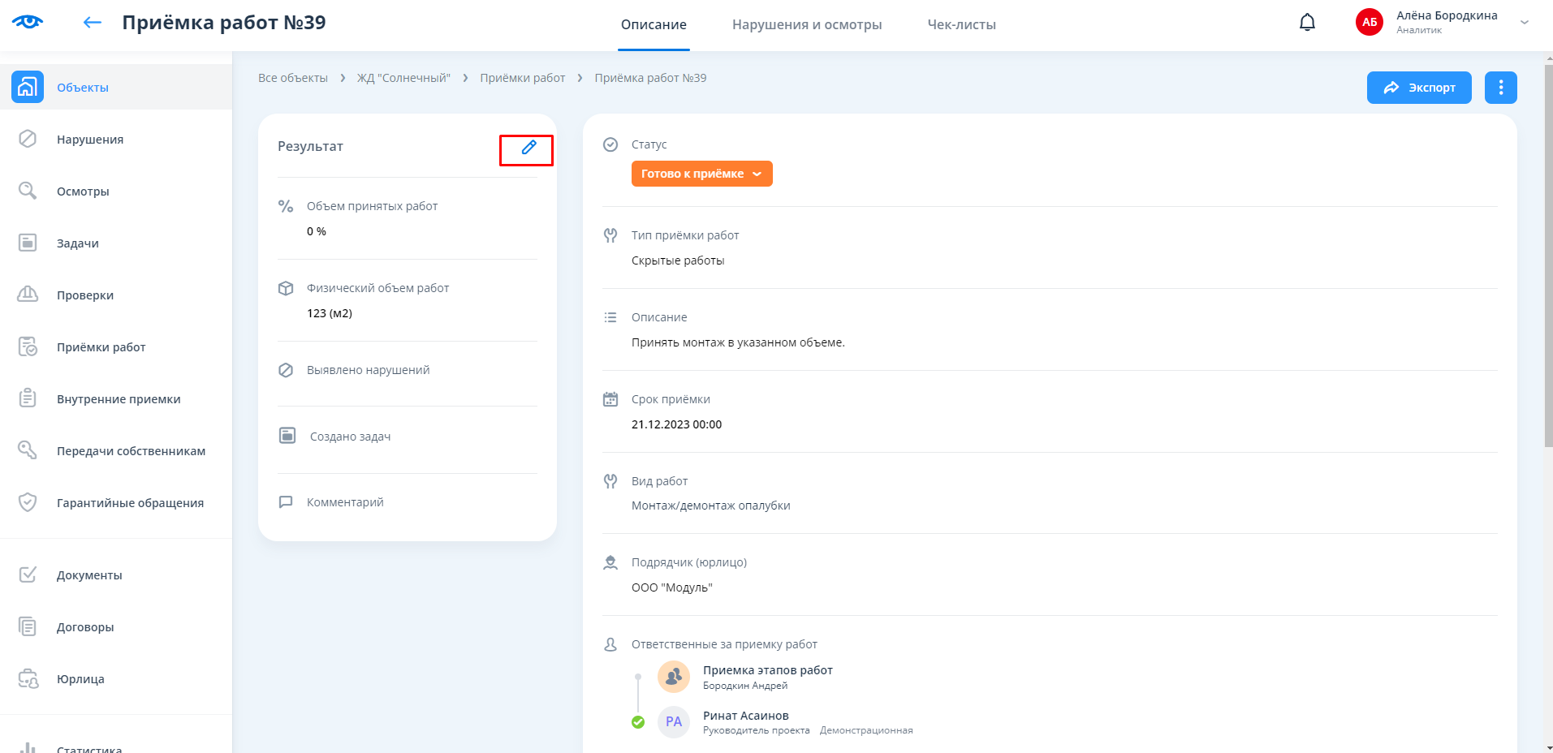Expand the Готово к приёмке status dropdown
Viewport: 1553px width, 753px height.
pyautogui.click(x=701, y=174)
